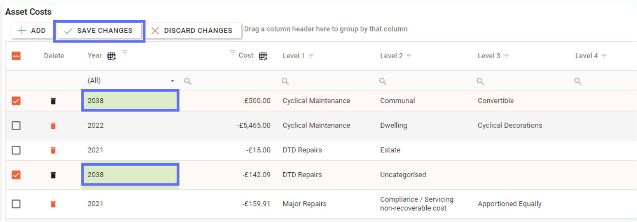The height and width of the screenshot is (222, 637).
Task: Uncheck the 2038 Cyclical Maintenance row checkbox
Action: pos(16,101)
